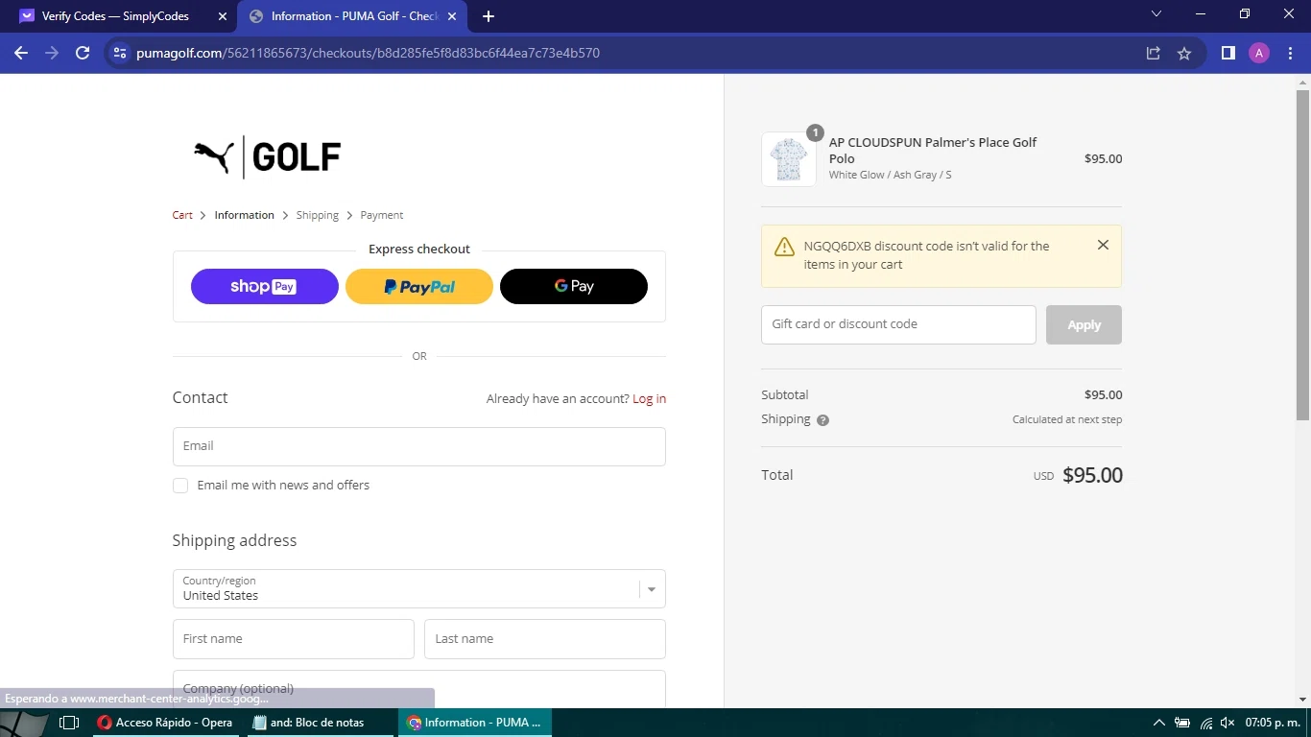Screen dimensions: 1311x737
Task: Click the AP CLOUDSPUN Palmer's Place Golf Polo title
Action: (933, 151)
